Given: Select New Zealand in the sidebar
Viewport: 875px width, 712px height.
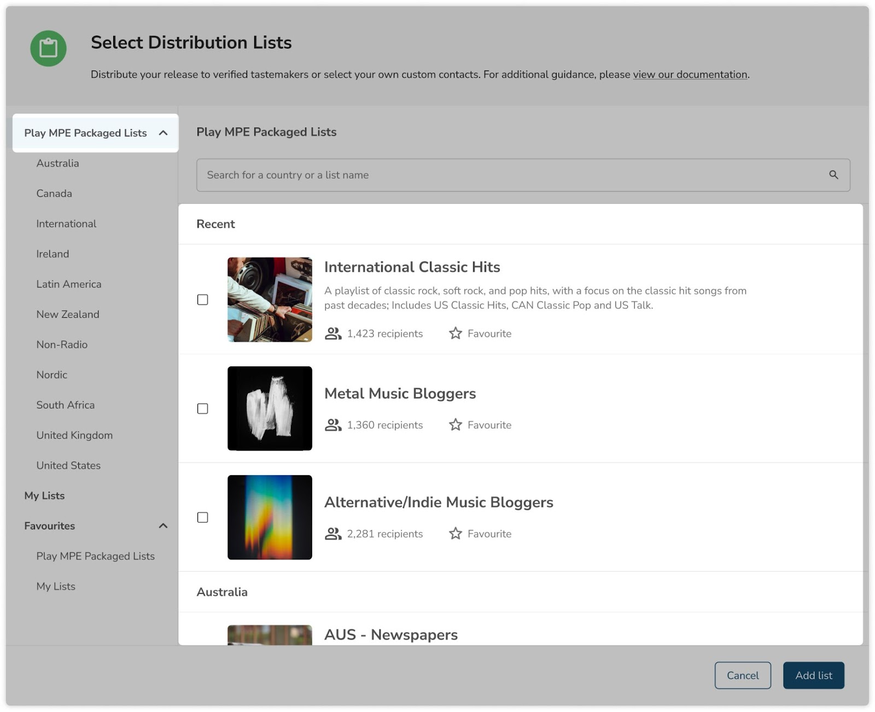Looking at the screenshot, I should pyautogui.click(x=68, y=314).
